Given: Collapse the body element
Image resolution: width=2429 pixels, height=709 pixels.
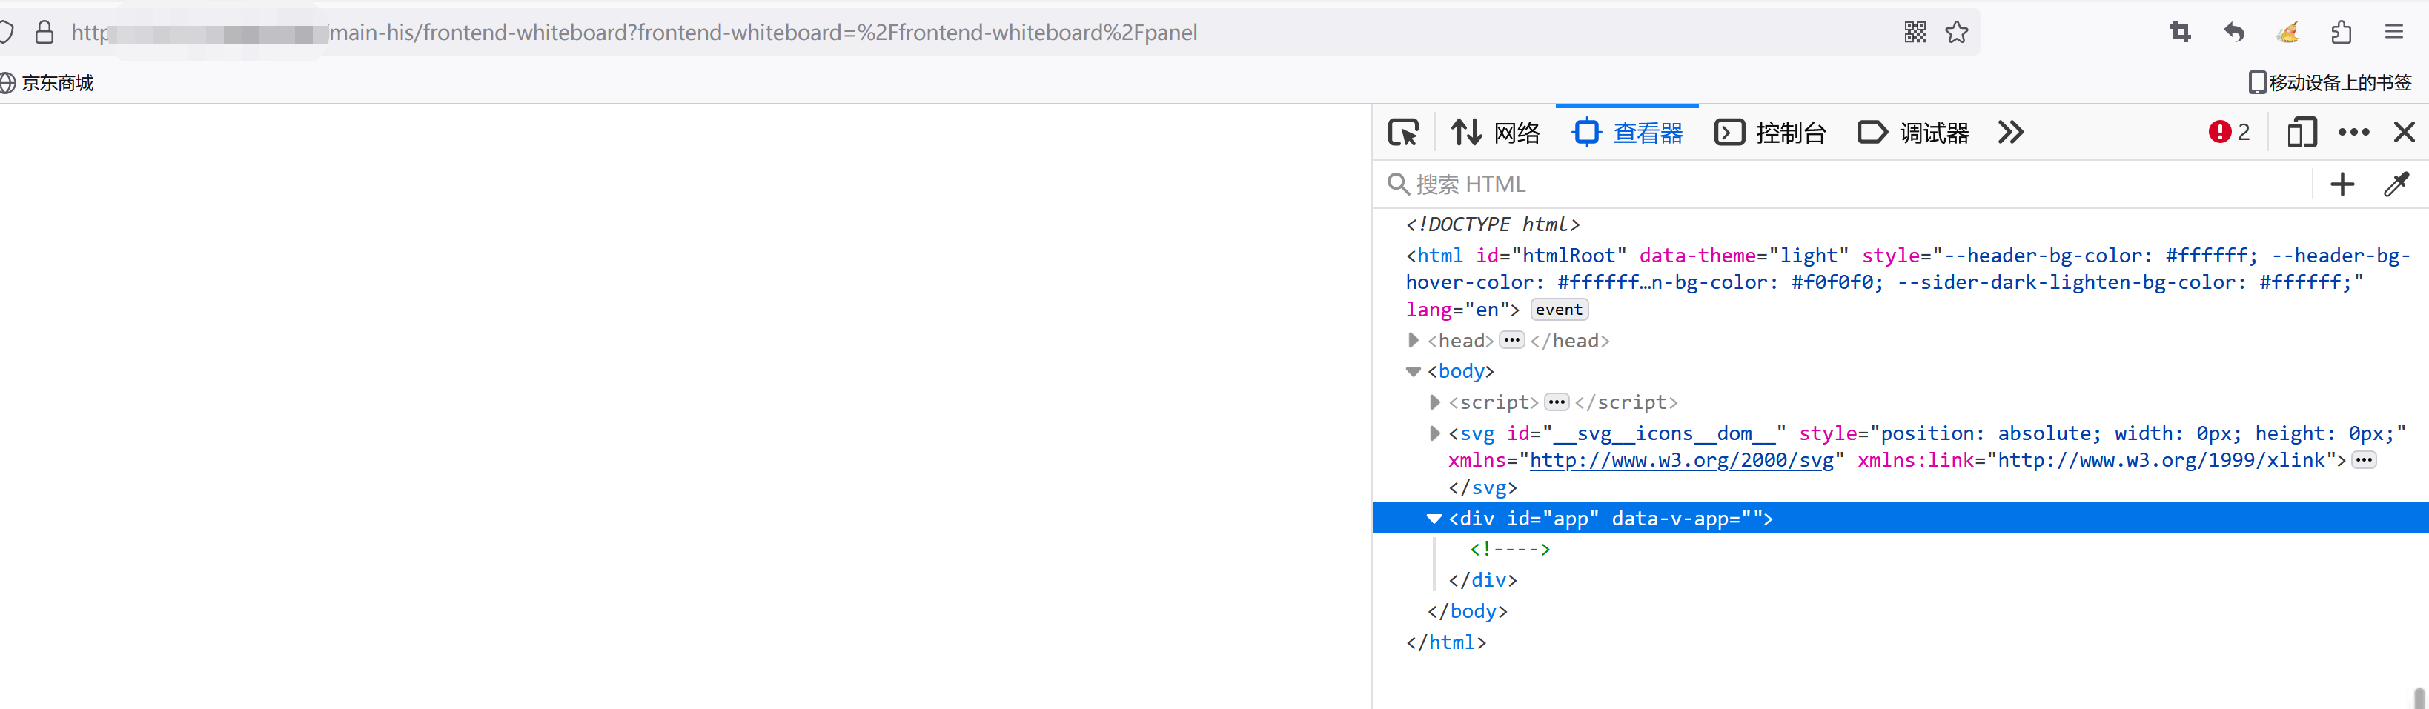Looking at the screenshot, I should [x=1414, y=370].
